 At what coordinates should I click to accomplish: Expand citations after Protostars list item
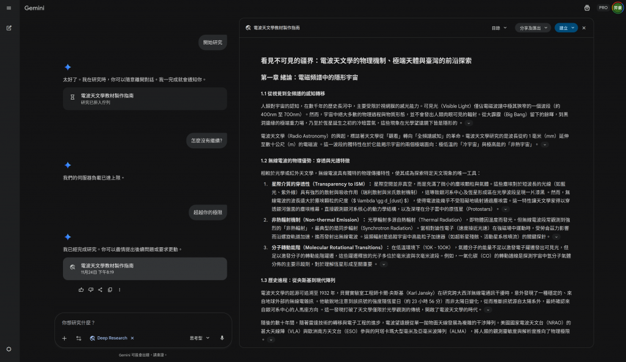tap(506, 209)
